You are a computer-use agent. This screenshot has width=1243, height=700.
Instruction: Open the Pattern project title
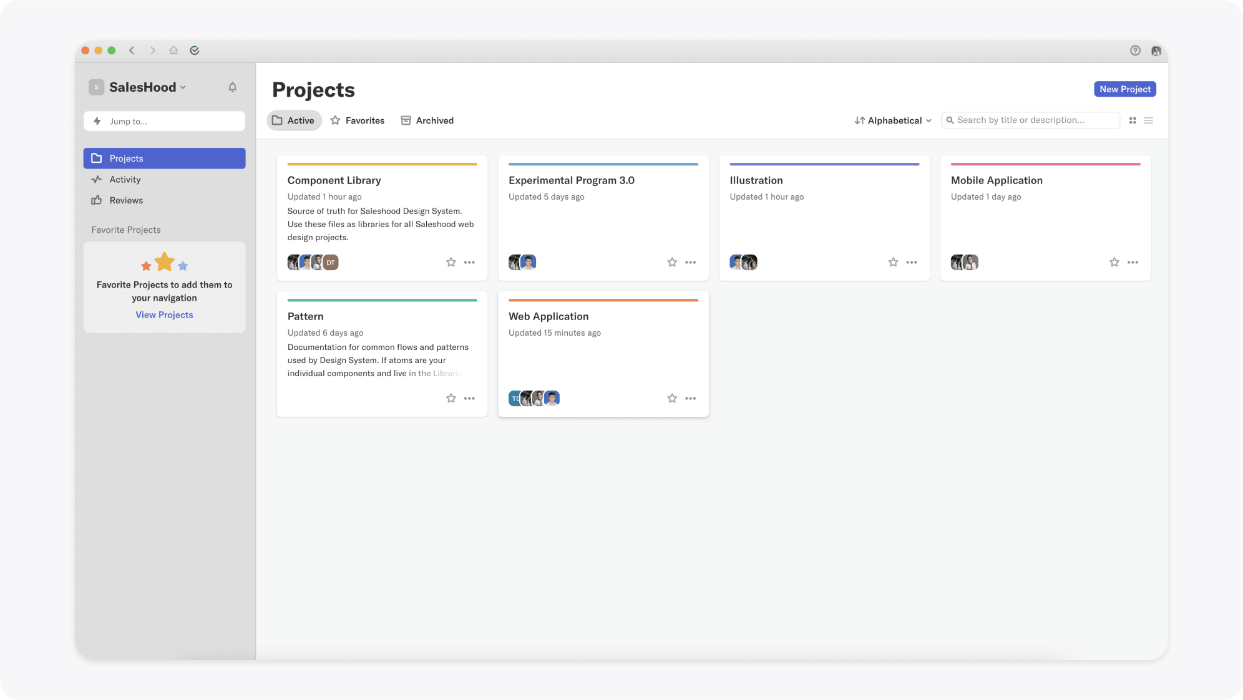306,316
